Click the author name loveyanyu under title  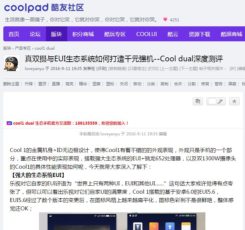[34, 69]
